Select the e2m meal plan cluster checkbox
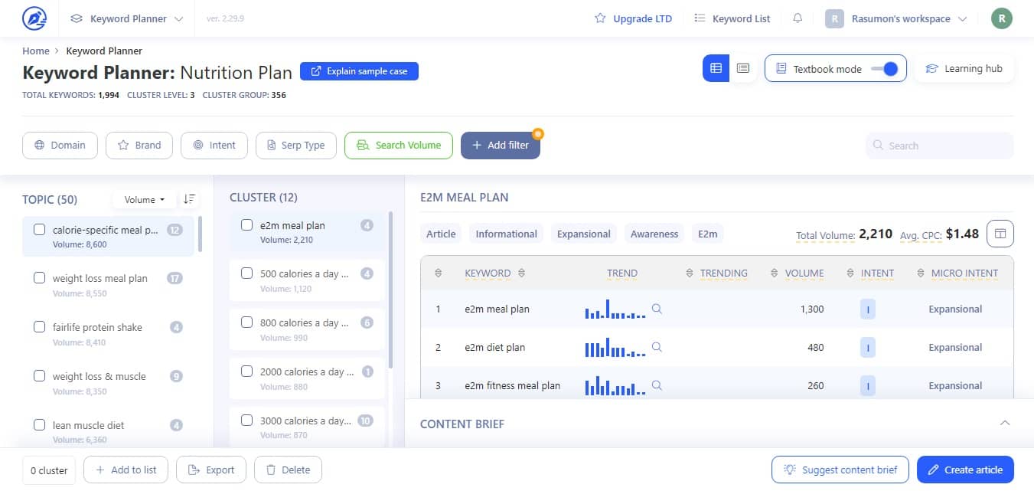 point(246,225)
